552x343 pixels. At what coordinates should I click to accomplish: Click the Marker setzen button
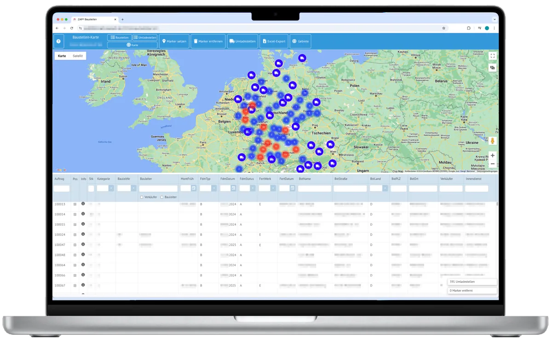(x=174, y=41)
